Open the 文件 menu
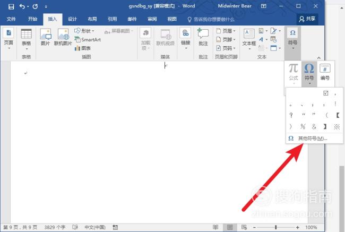 [11, 19]
